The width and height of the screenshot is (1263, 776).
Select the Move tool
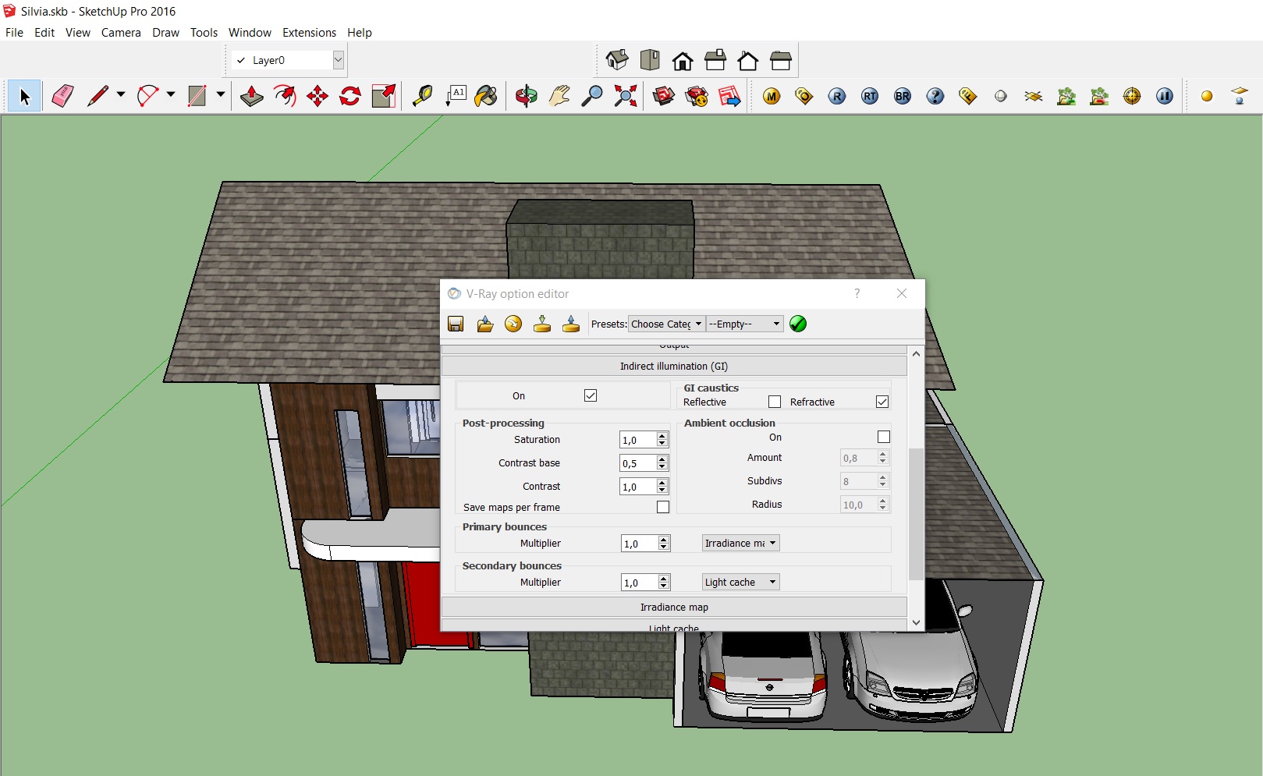tap(317, 96)
